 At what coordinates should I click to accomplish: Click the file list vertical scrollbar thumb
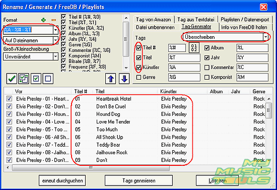[x=269, y=111]
